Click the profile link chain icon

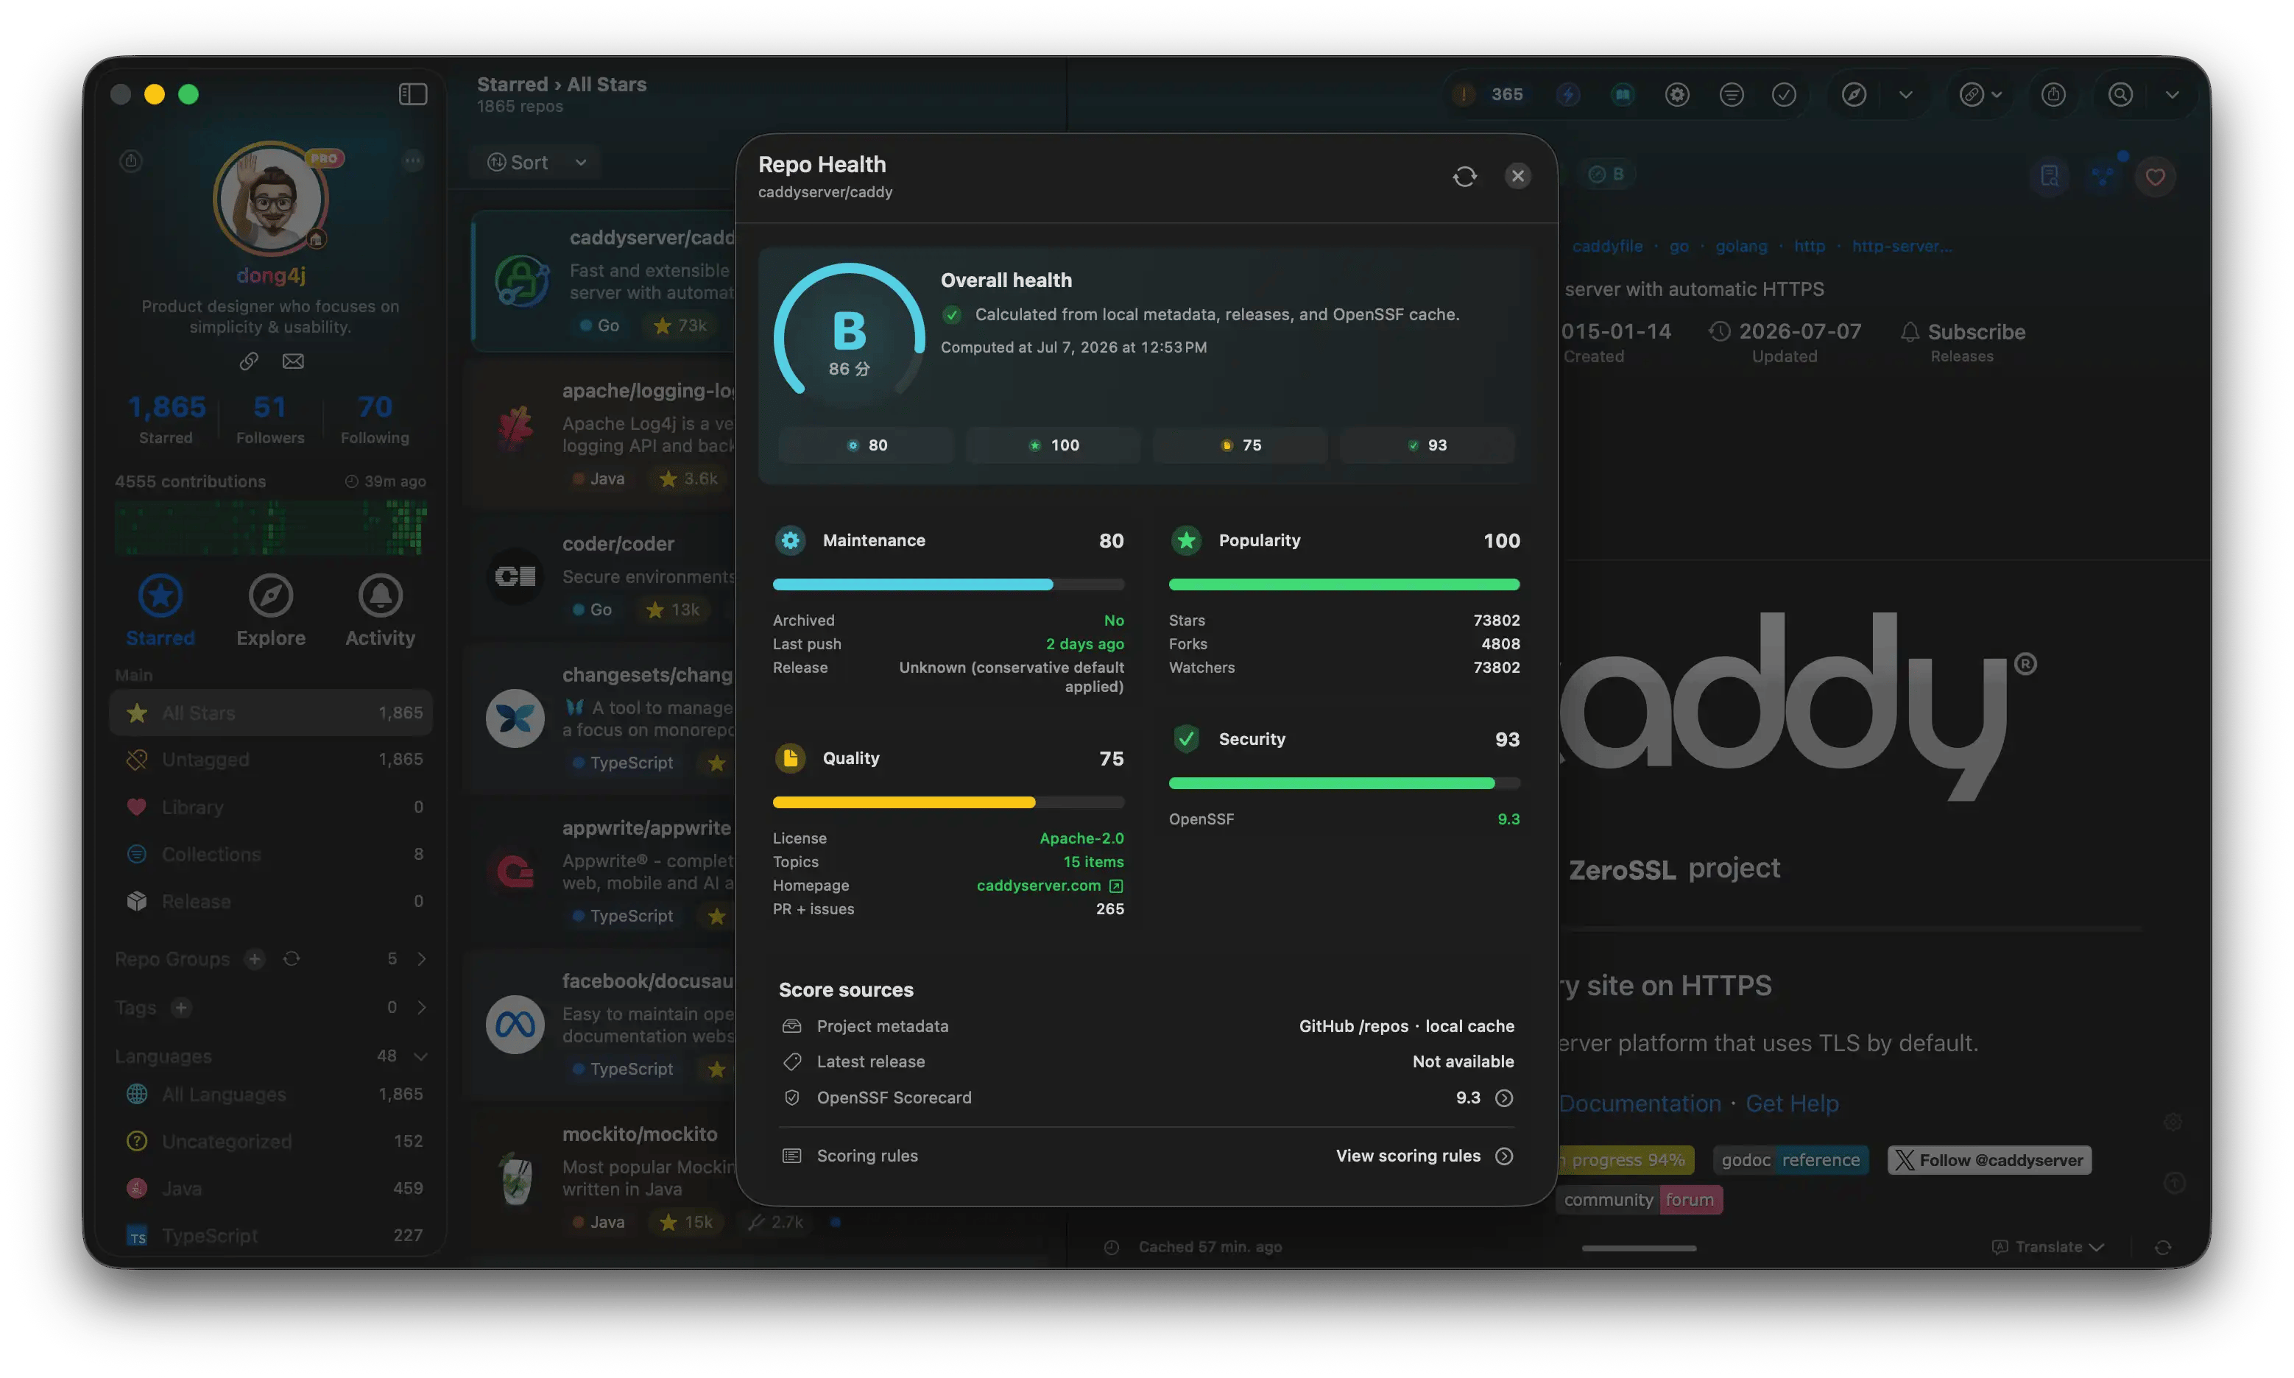click(248, 361)
